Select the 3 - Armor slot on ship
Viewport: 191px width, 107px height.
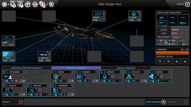pyautogui.click(x=135, y=16)
